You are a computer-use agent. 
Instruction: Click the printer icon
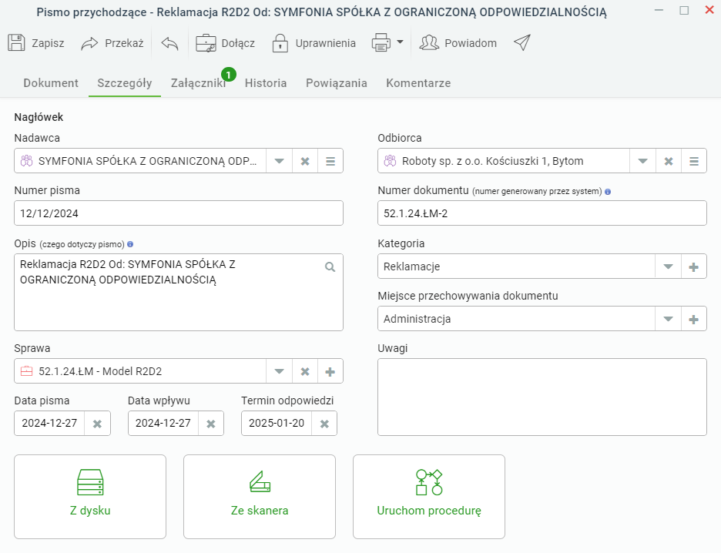pyautogui.click(x=381, y=43)
